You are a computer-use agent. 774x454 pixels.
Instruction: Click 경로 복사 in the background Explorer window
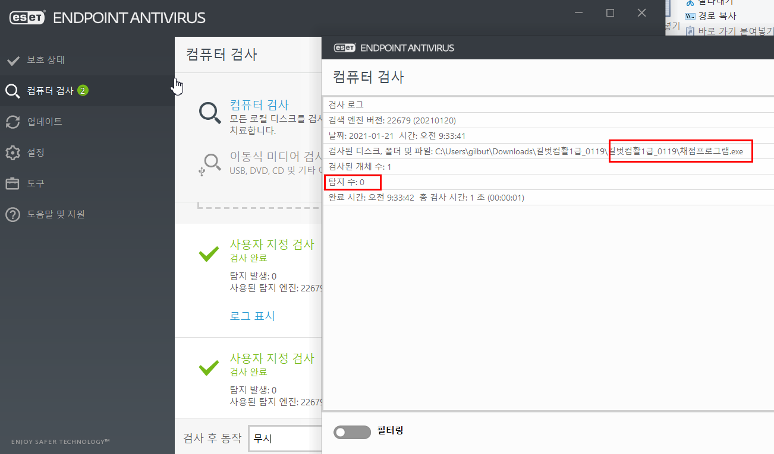coord(717,16)
